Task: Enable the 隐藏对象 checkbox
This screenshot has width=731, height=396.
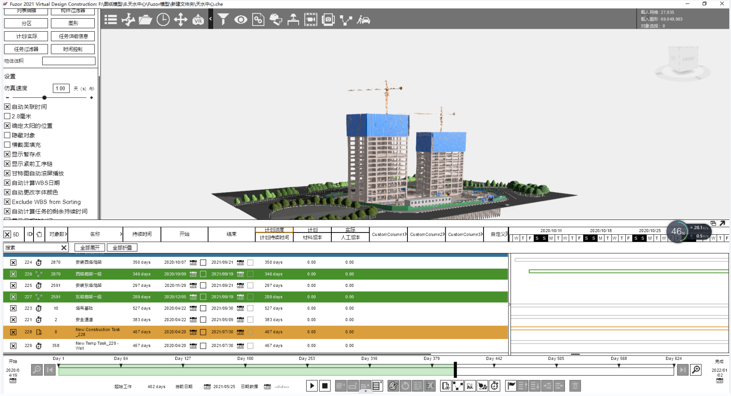Action: coord(7,135)
